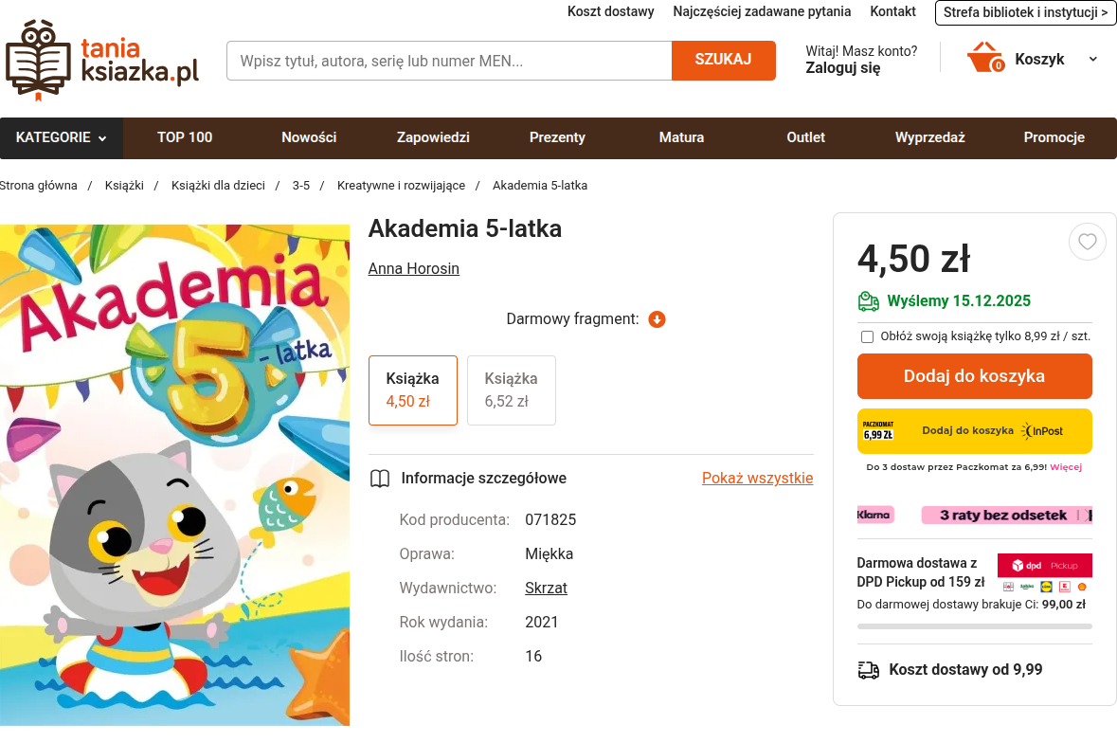This screenshot has width=1117, height=743.
Task: Go to the Promocje menu section
Action: click(x=1054, y=137)
